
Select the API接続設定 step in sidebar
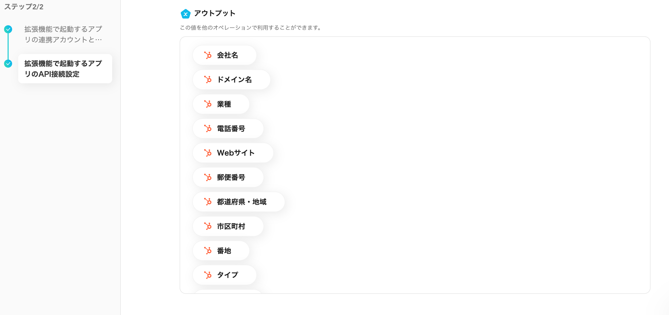coord(65,69)
